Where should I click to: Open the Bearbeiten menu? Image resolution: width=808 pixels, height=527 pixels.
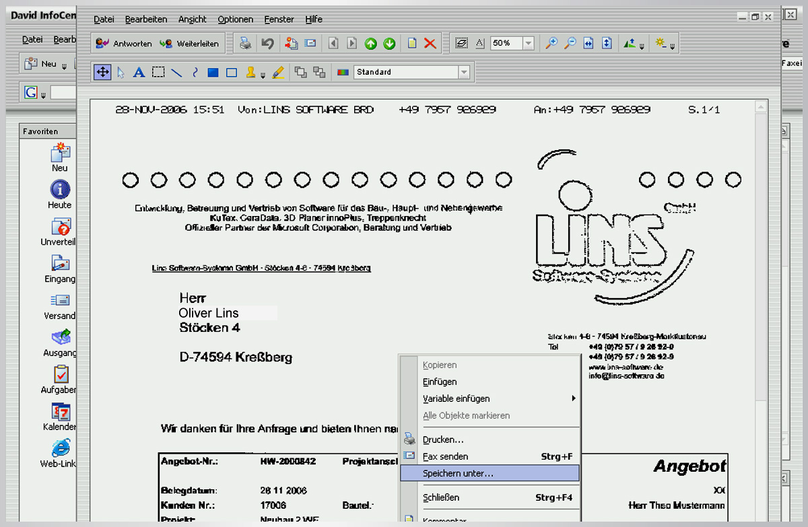(x=145, y=20)
